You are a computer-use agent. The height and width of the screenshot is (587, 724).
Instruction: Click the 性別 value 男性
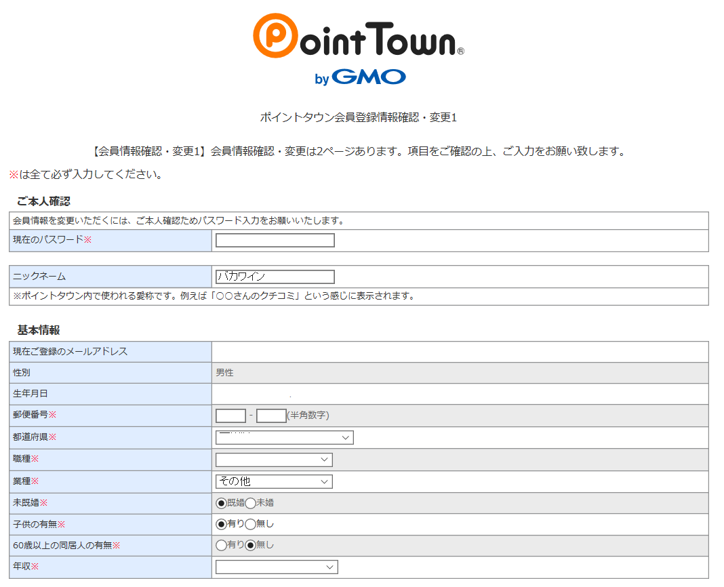(x=224, y=373)
